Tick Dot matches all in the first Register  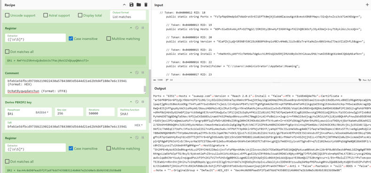click(7, 52)
